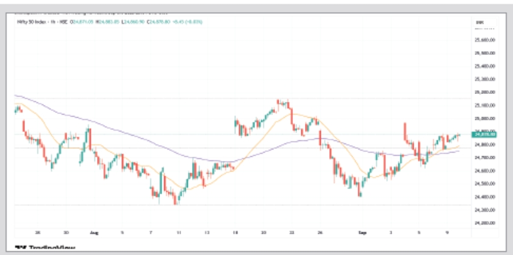Click the 30 date on time axis
513x255 pixels.
(66, 233)
